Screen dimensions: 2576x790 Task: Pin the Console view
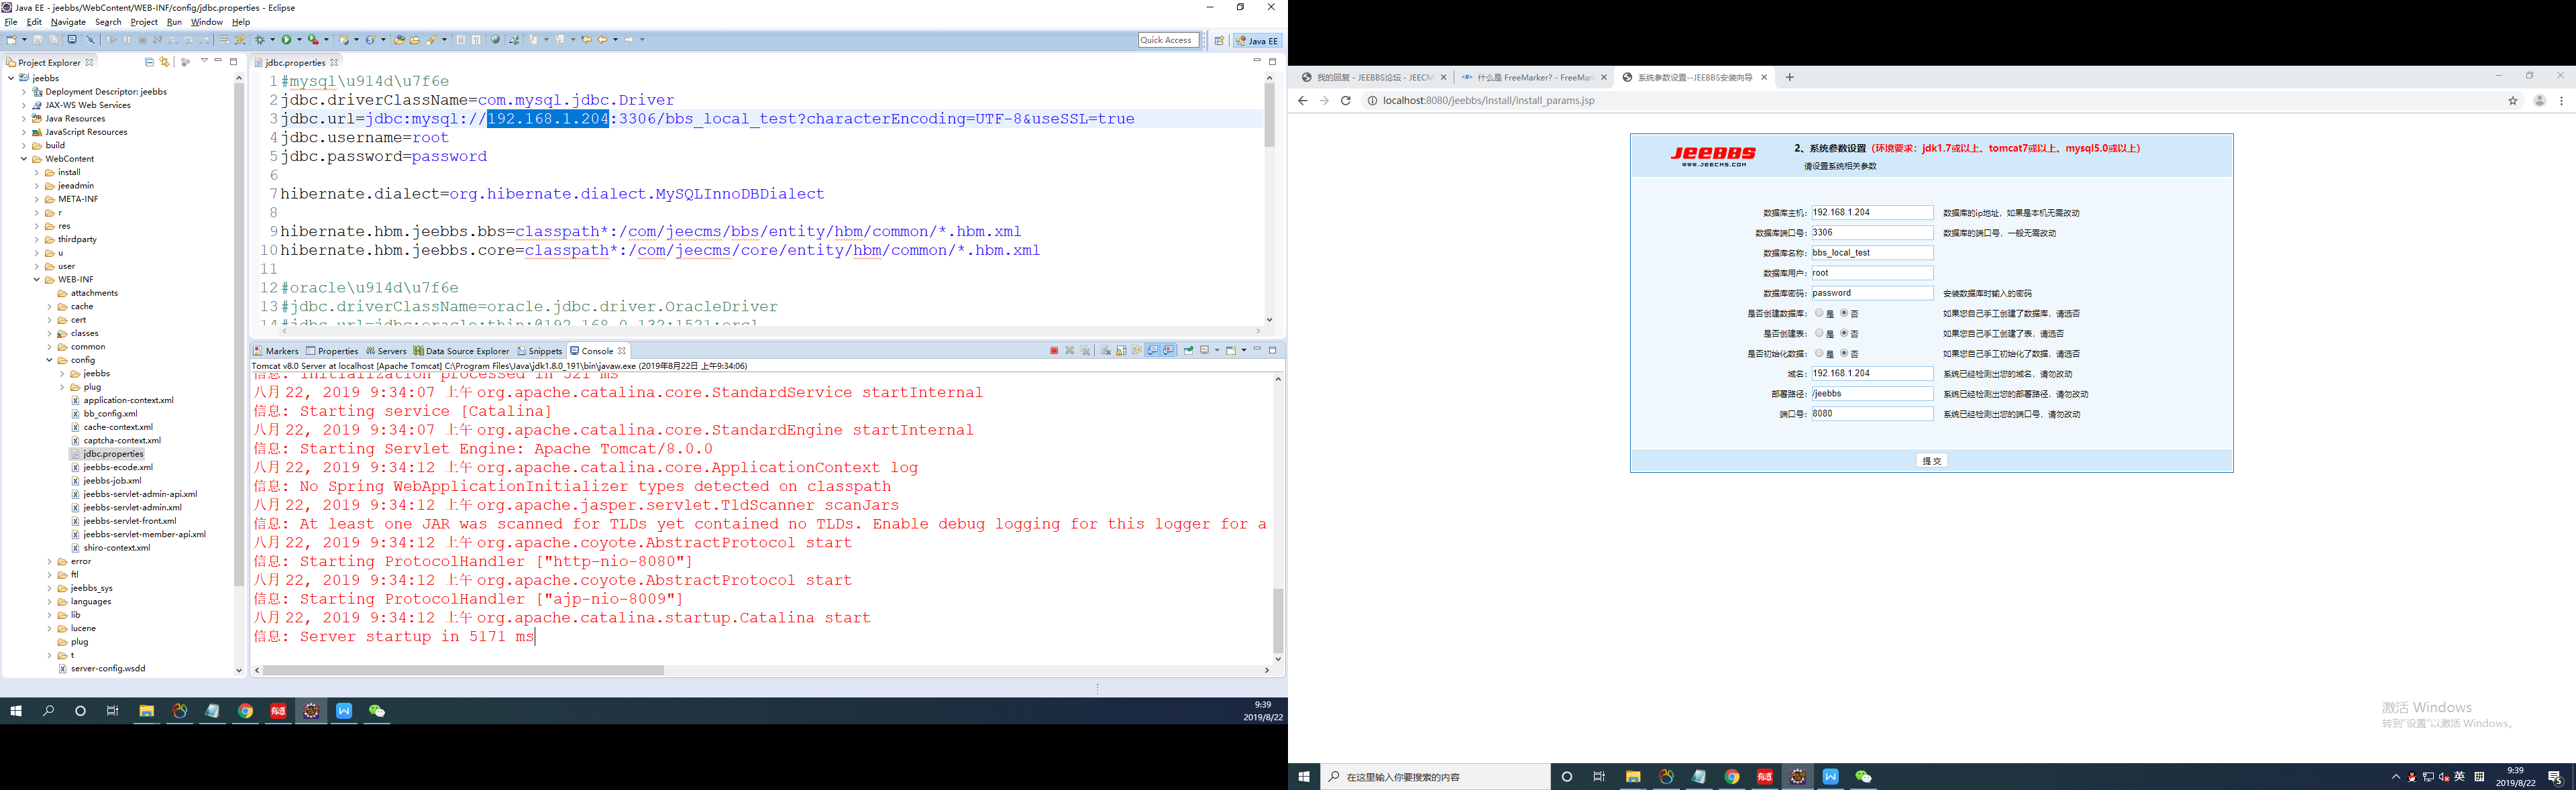[1188, 351]
